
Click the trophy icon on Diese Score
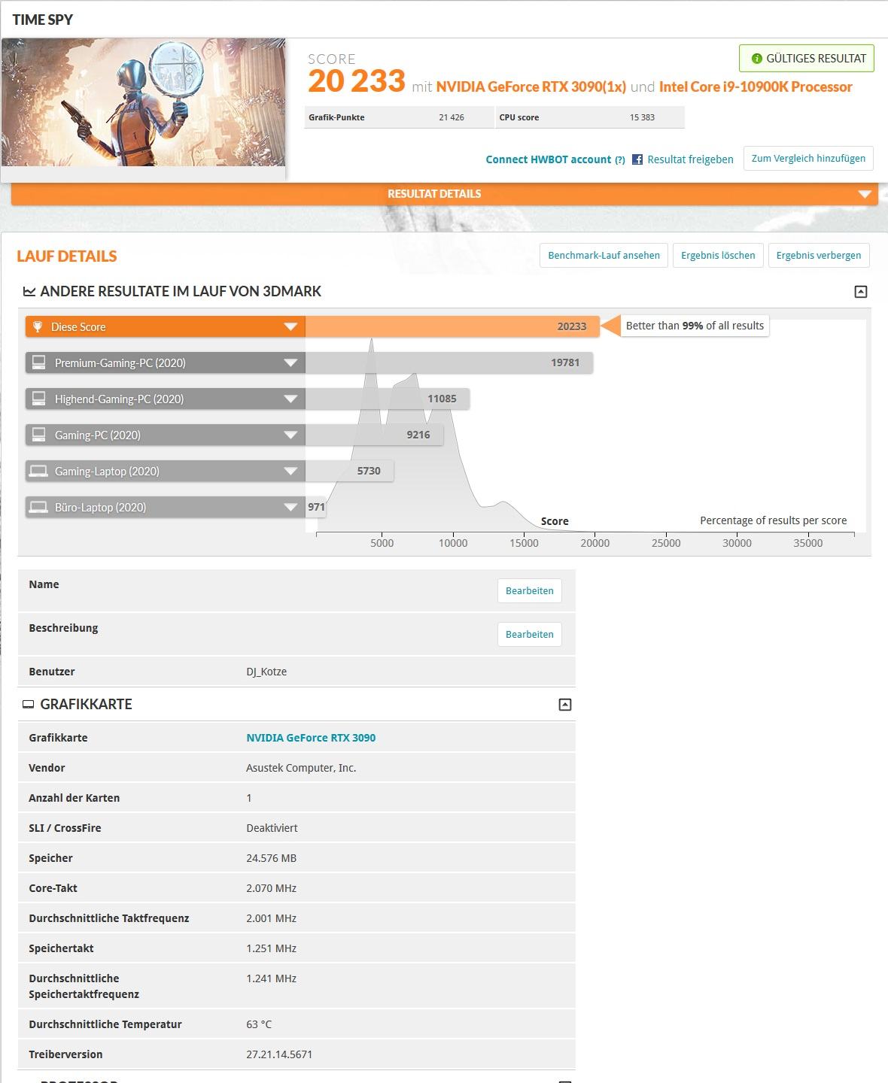[38, 326]
